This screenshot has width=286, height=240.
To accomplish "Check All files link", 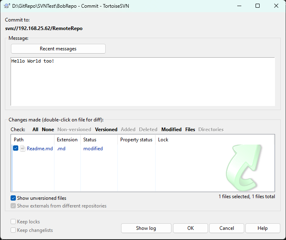I will 35,130.
